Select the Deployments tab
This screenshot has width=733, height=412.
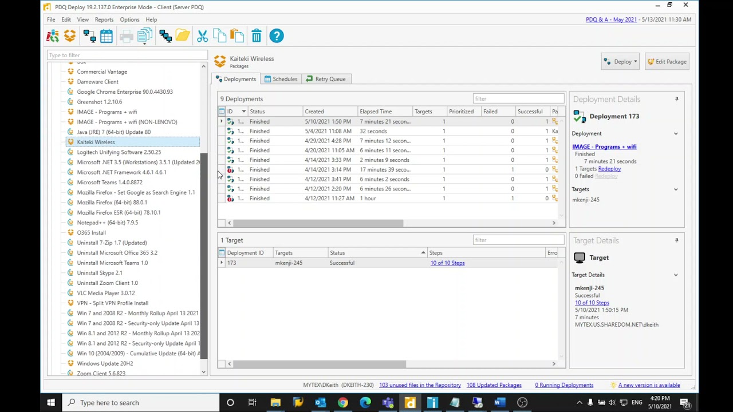(x=235, y=79)
